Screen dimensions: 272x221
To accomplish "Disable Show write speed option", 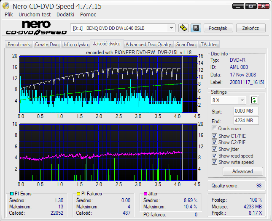I will tap(214, 162).
